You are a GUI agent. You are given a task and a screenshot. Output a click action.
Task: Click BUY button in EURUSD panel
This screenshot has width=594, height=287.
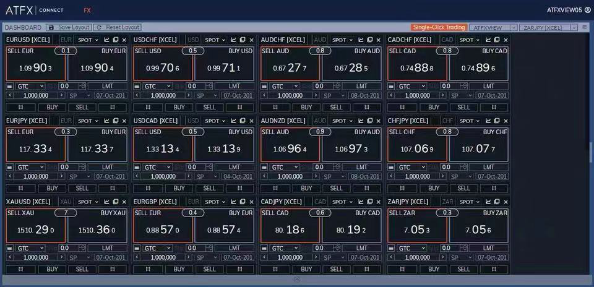[x=52, y=107]
